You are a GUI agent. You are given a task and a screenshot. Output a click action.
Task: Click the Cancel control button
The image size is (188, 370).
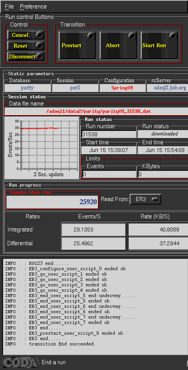(x=26, y=35)
